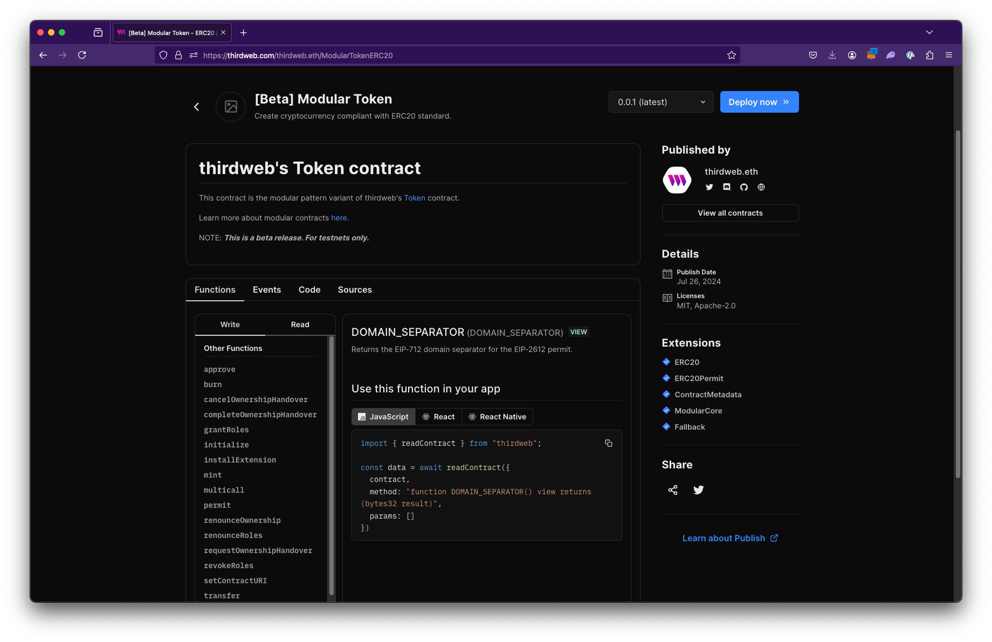Go back using the browser back arrow
992x642 pixels.
click(x=43, y=55)
